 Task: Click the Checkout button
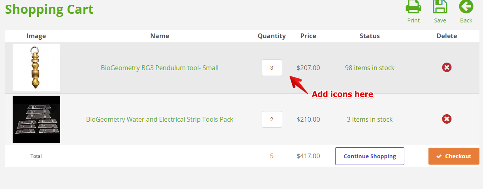click(x=454, y=156)
